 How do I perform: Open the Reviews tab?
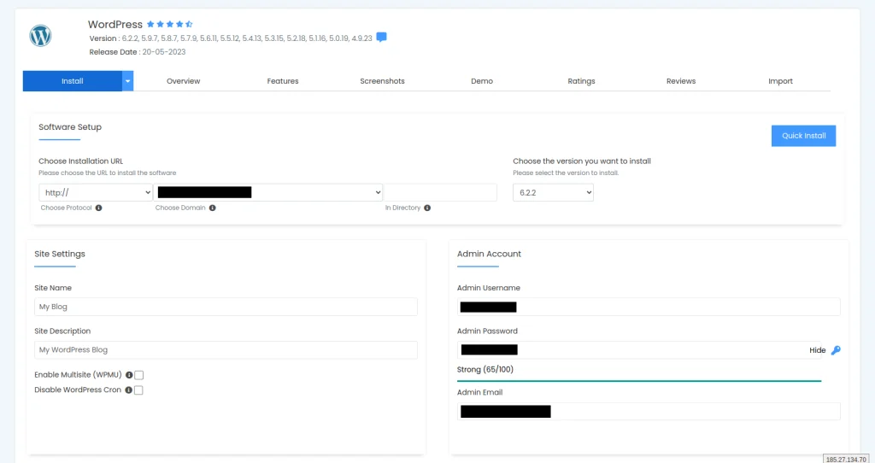coord(681,81)
